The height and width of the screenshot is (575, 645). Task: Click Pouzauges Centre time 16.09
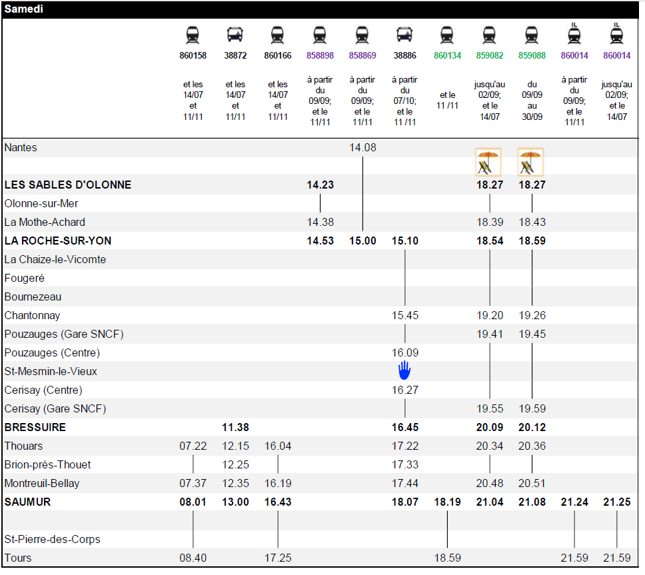(x=404, y=353)
